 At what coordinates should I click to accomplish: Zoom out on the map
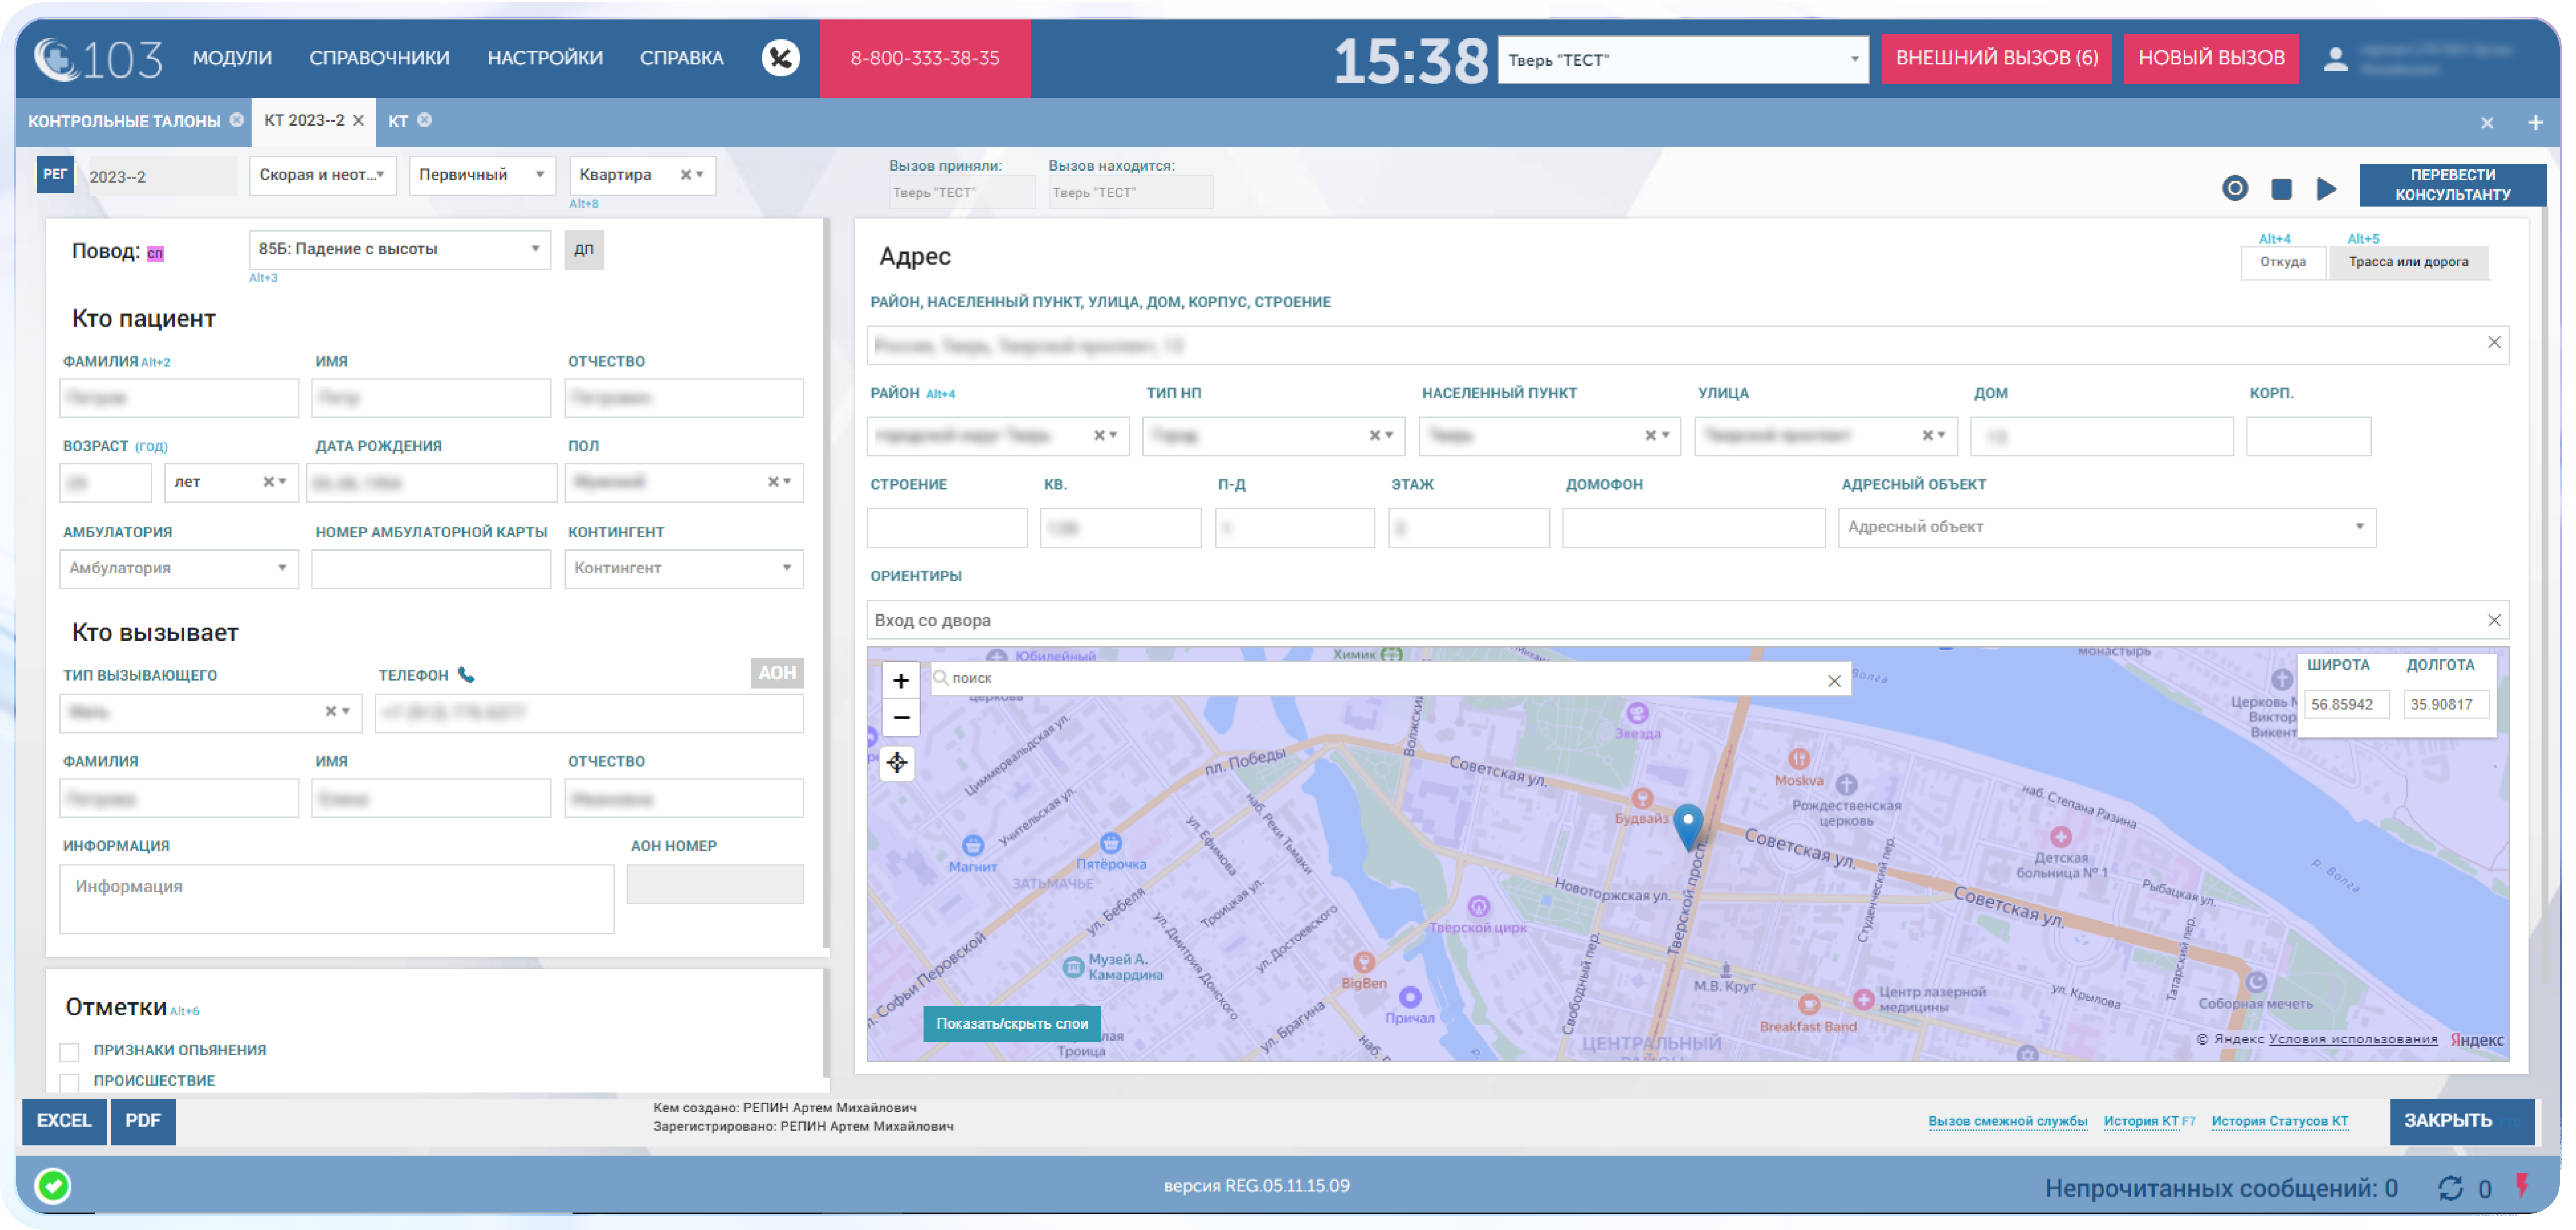(x=901, y=718)
